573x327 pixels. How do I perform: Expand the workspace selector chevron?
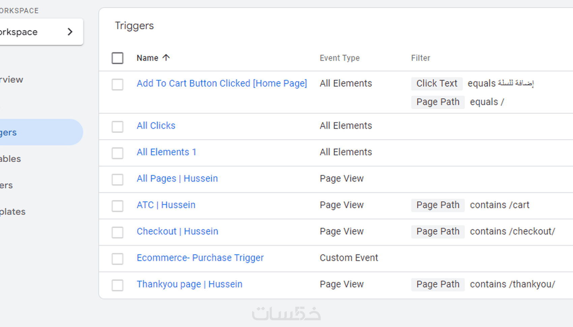[70, 32]
